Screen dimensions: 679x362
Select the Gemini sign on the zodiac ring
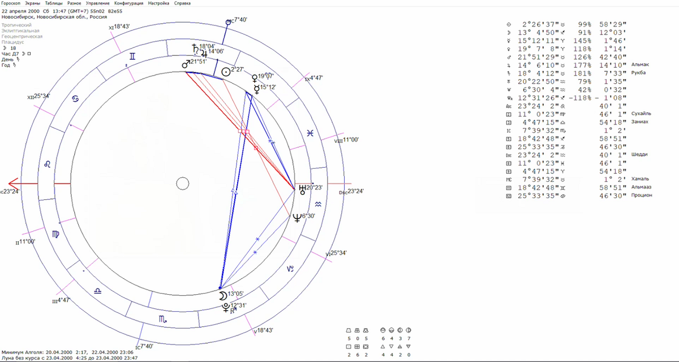click(132, 56)
